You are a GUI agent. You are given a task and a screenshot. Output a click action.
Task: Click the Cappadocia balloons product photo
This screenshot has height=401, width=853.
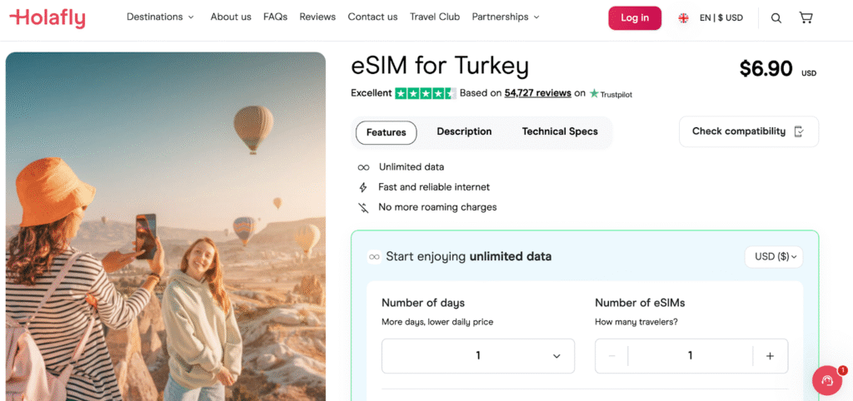click(165, 226)
